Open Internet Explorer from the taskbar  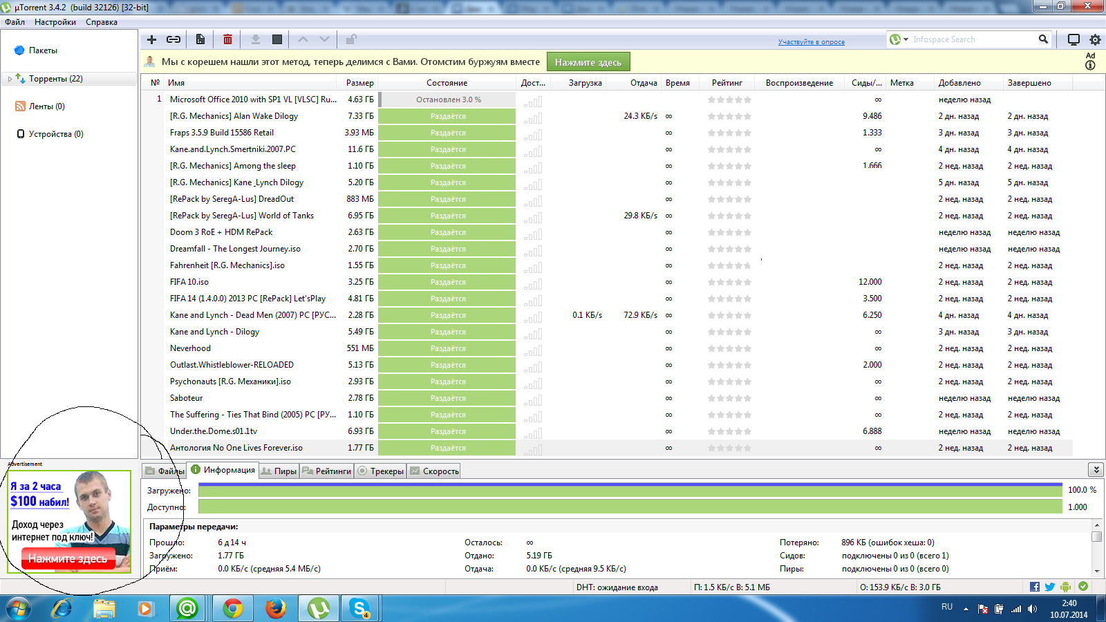pyautogui.click(x=62, y=608)
